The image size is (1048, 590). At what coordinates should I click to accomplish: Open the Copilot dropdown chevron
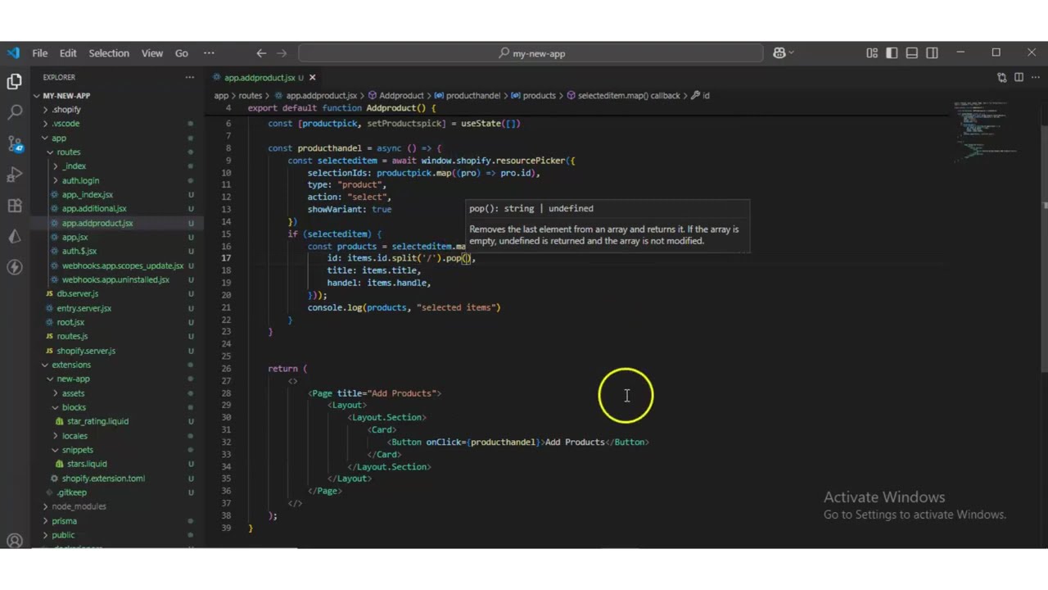[x=793, y=53]
